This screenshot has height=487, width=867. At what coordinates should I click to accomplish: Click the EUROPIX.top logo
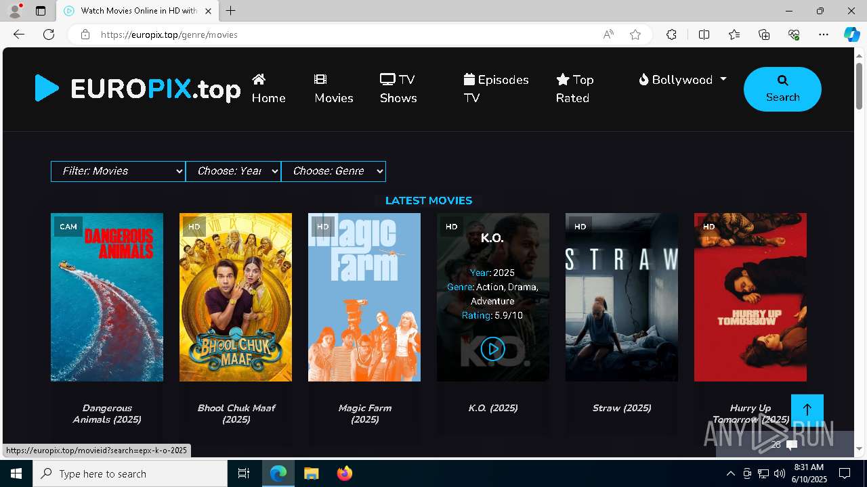138,89
